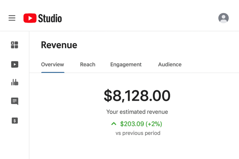Click the red YouTube play logo
Image resolution: width=239 pixels, height=159 pixels.
pyautogui.click(x=30, y=18)
